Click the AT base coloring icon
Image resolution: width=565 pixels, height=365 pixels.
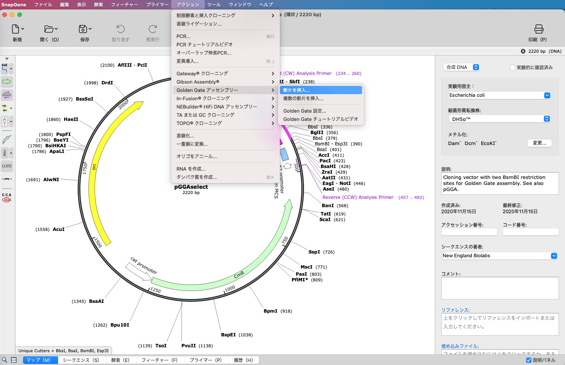(x=5, y=121)
